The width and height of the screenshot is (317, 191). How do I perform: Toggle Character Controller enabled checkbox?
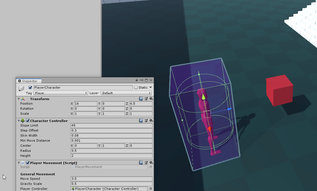coord(28,121)
